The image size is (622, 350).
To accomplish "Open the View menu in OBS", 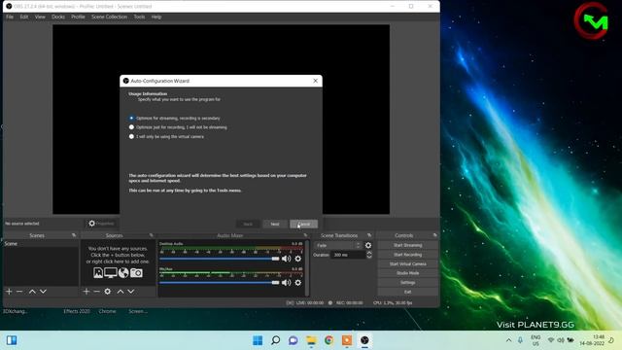I will [40, 17].
